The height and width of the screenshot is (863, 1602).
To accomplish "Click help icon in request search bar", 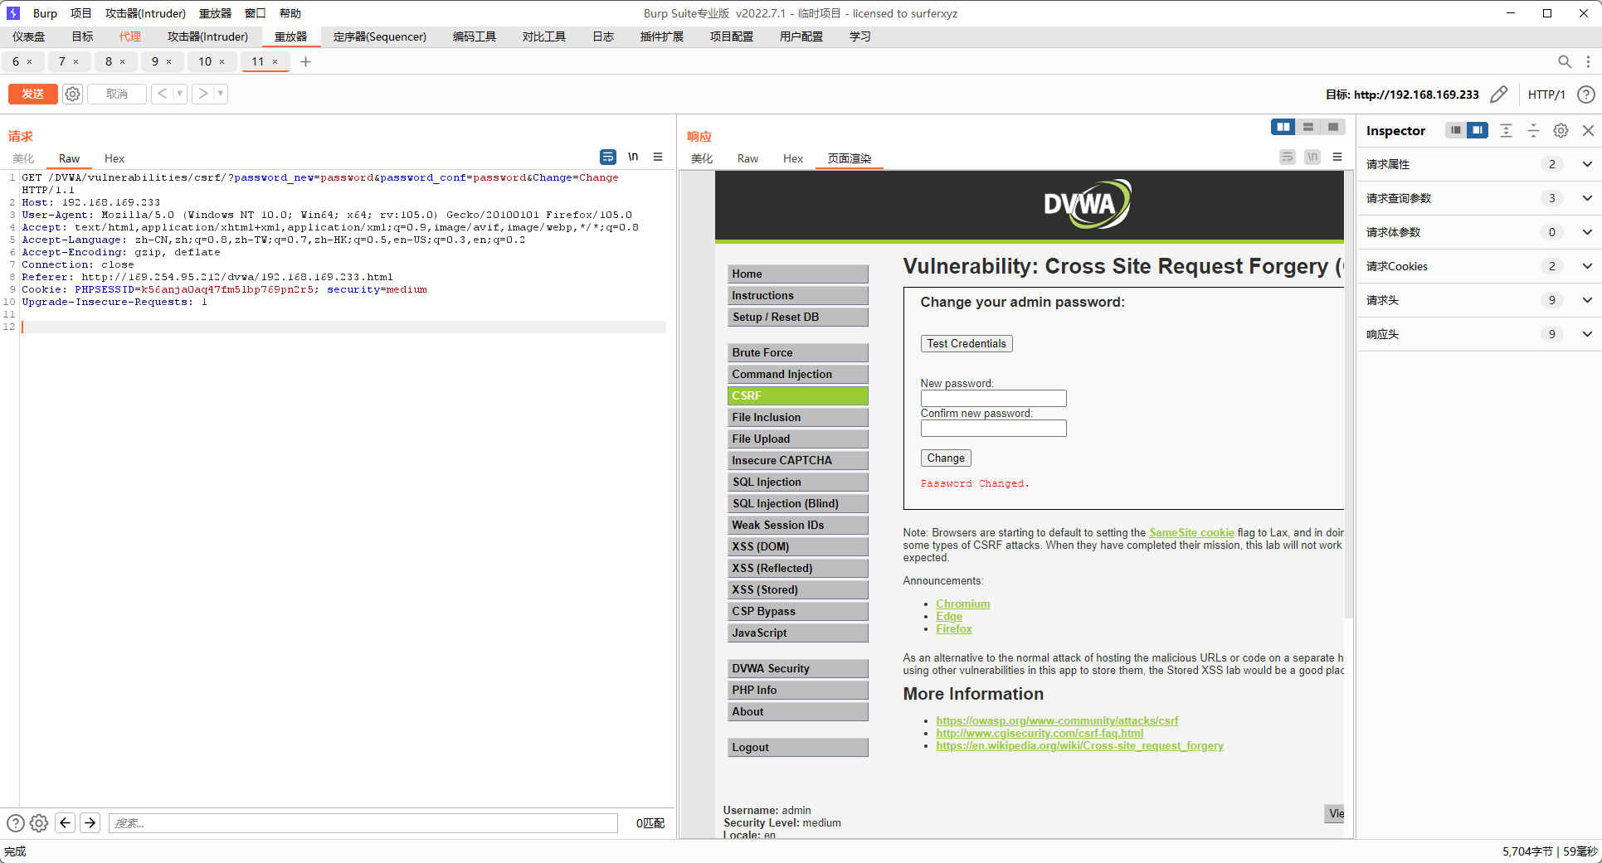I will coord(15,823).
